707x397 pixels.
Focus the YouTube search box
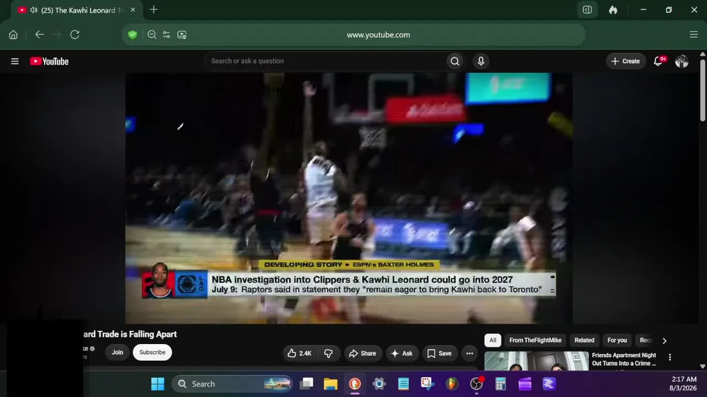point(326,61)
